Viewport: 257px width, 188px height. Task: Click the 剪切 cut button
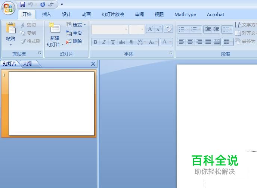28,25
